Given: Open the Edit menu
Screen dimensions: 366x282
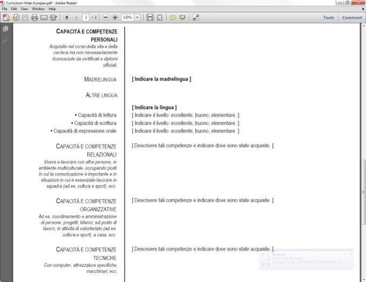Looking at the screenshot, I should point(14,9).
